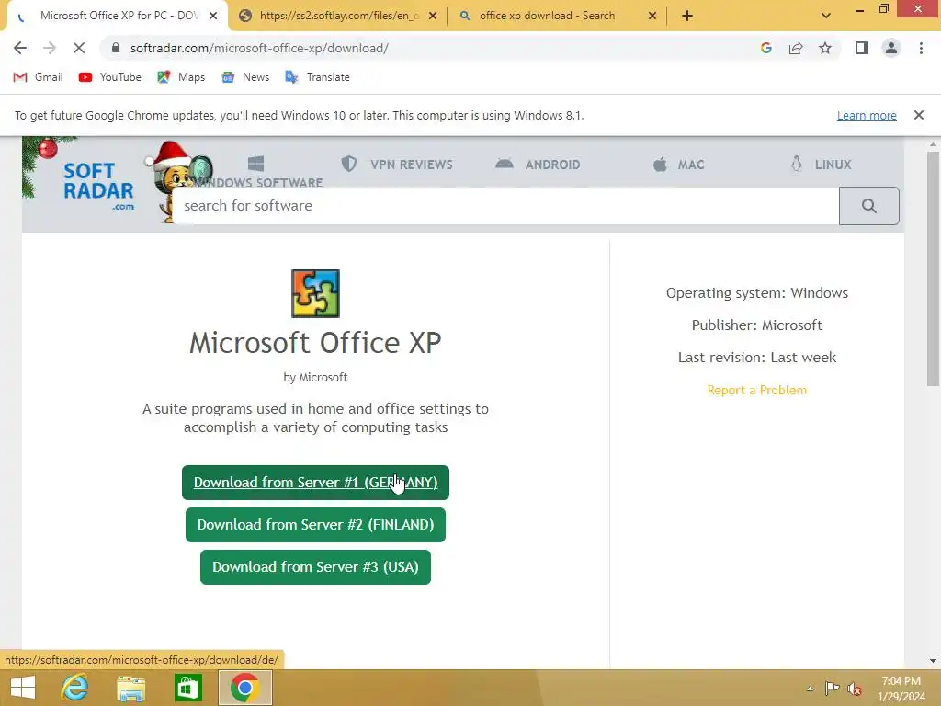Click the 'by Microsoft' text
This screenshot has width=941, height=706.
click(316, 378)
